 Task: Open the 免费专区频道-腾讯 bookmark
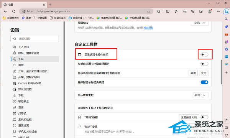click(x=109, y=18)
